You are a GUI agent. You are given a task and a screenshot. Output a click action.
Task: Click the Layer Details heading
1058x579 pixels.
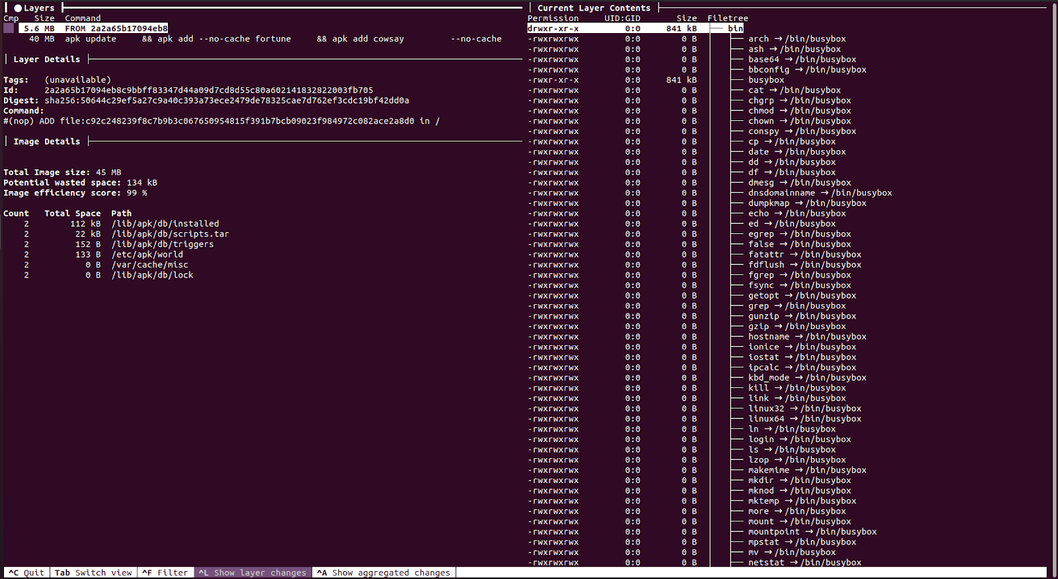coord(46,59)
